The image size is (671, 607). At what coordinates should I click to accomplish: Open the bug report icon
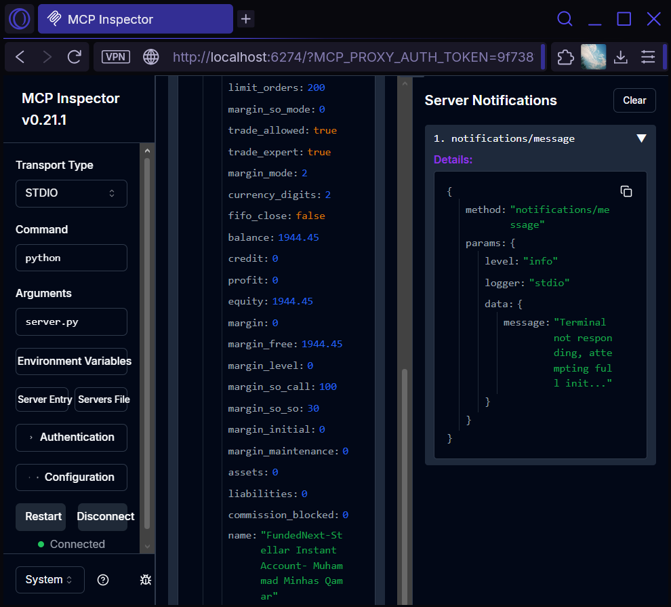[146, 580]
